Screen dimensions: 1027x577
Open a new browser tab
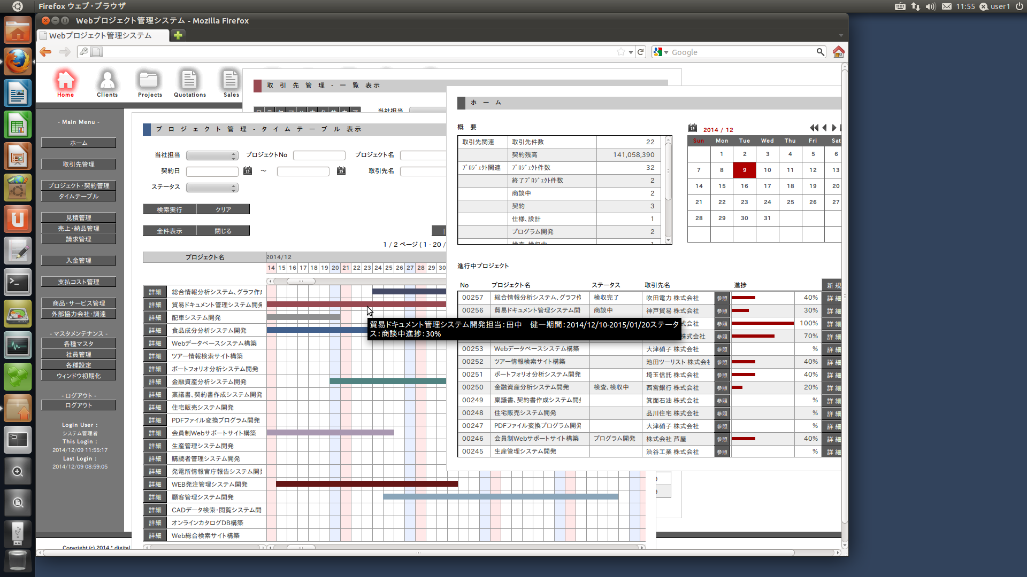coord(178,35)
